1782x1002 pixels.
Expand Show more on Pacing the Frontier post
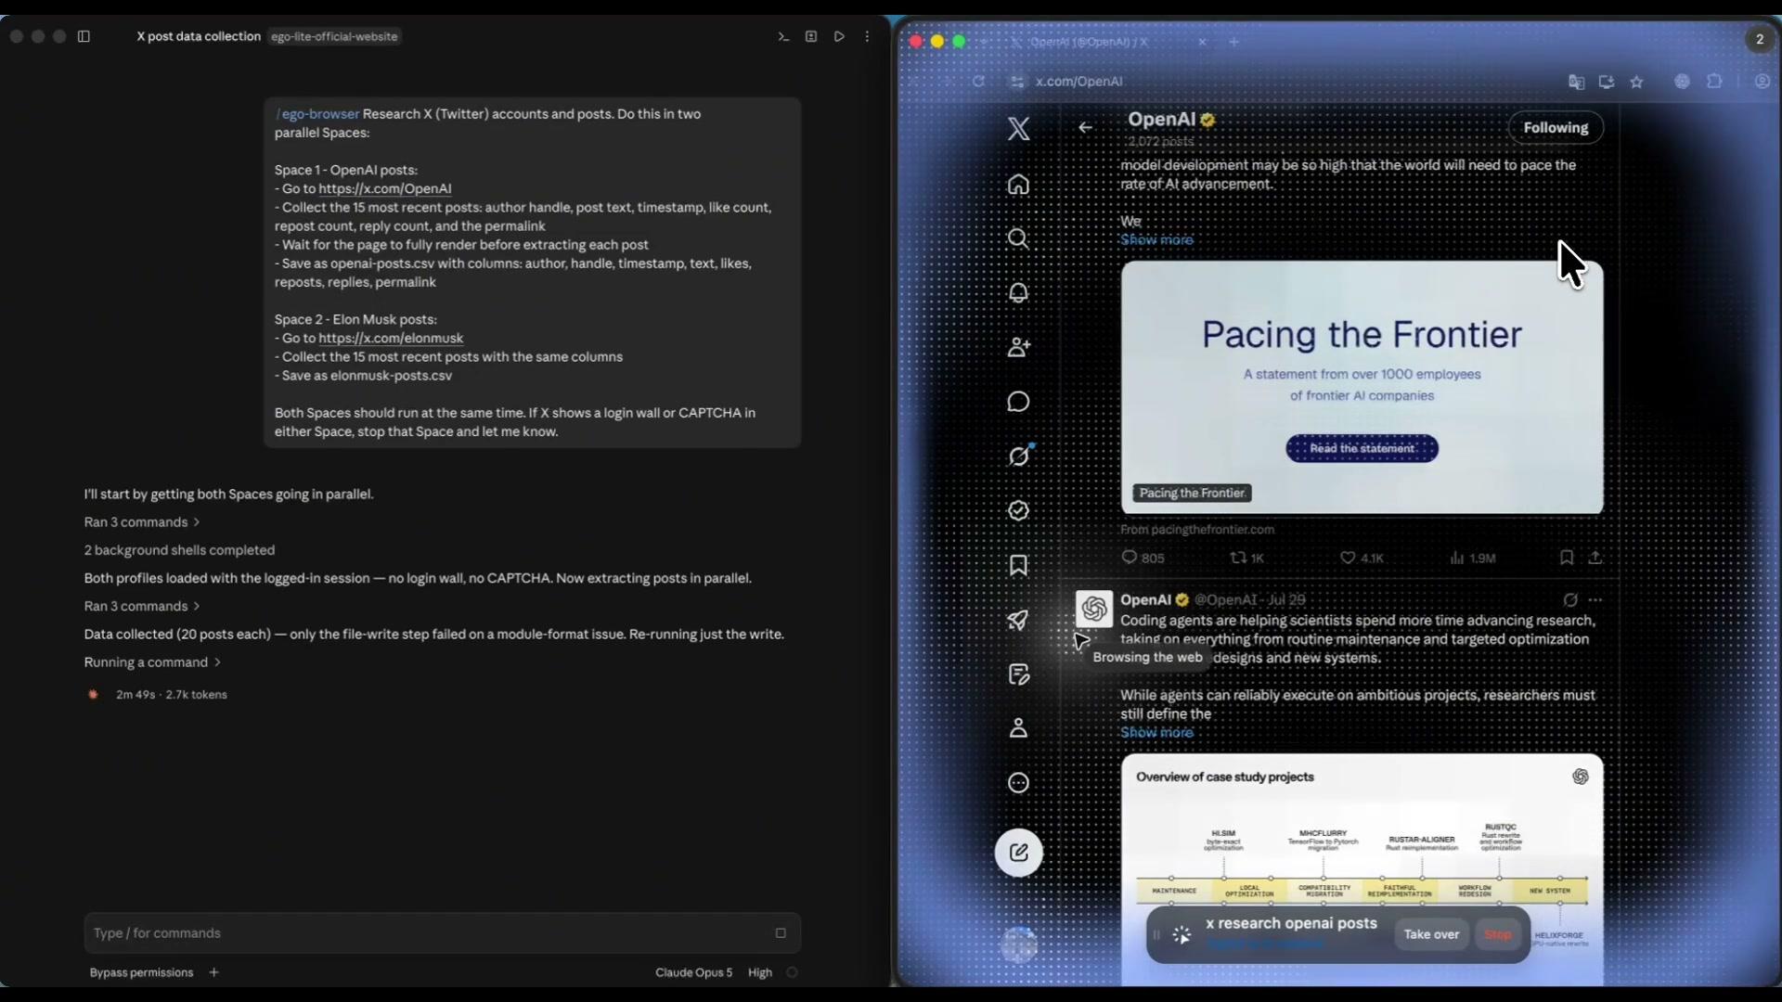click(1156, 239)
